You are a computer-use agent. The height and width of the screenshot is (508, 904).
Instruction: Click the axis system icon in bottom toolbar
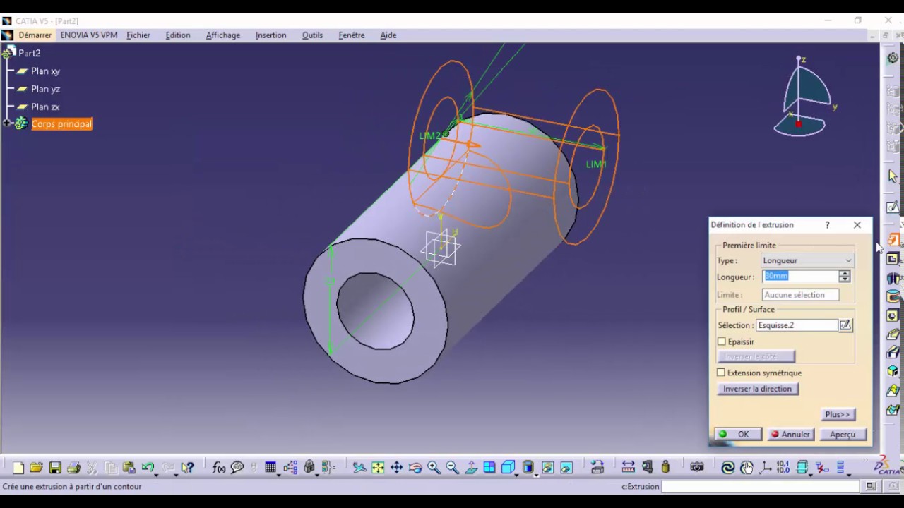point(764,467)
